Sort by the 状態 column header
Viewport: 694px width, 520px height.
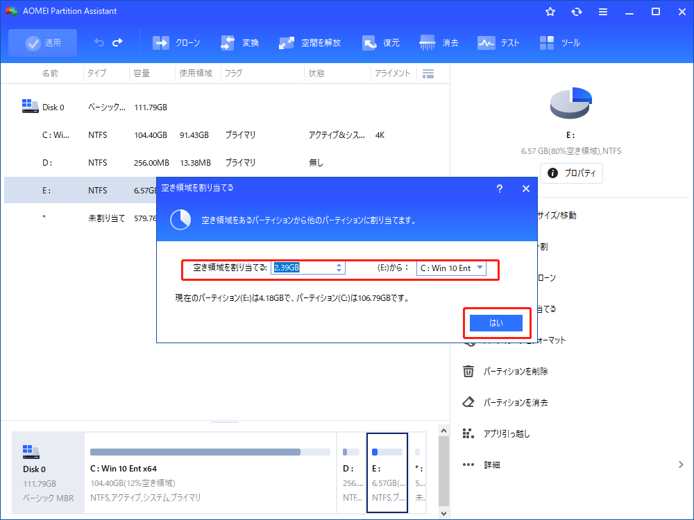coord(316,73)
